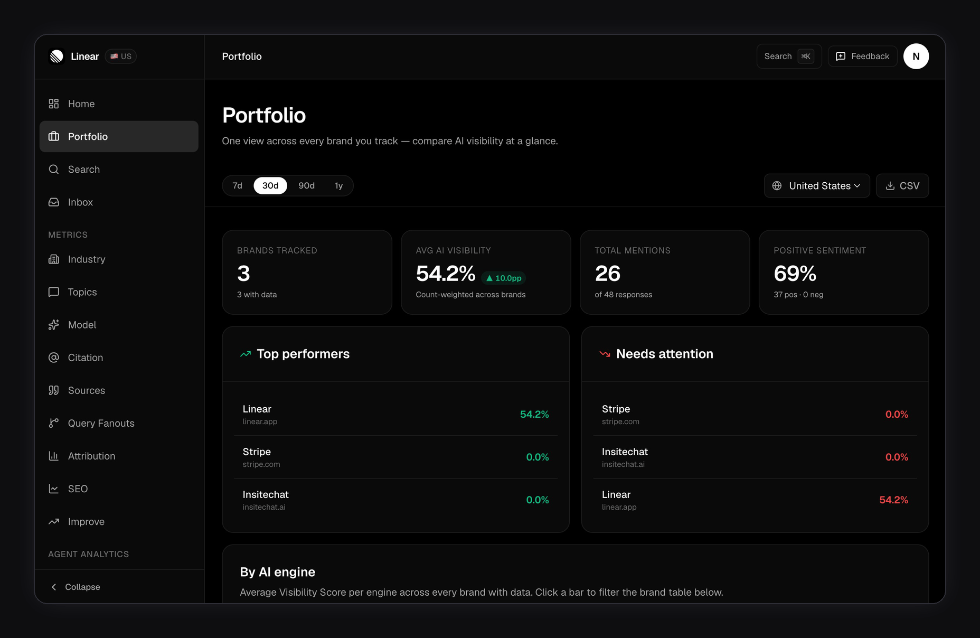Open Insitechat row in Needs attention
This screenshot has height=638, width=980.
[755, 457]
